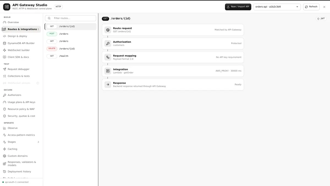
Task: Open the Response card
Action: [x=173, y=85]
